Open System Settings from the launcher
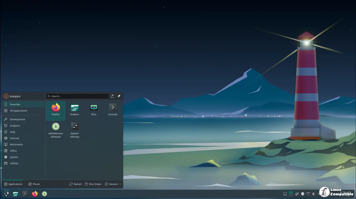Image resolution: width=356 pixels, height=199 pixels. pos(75,130)
